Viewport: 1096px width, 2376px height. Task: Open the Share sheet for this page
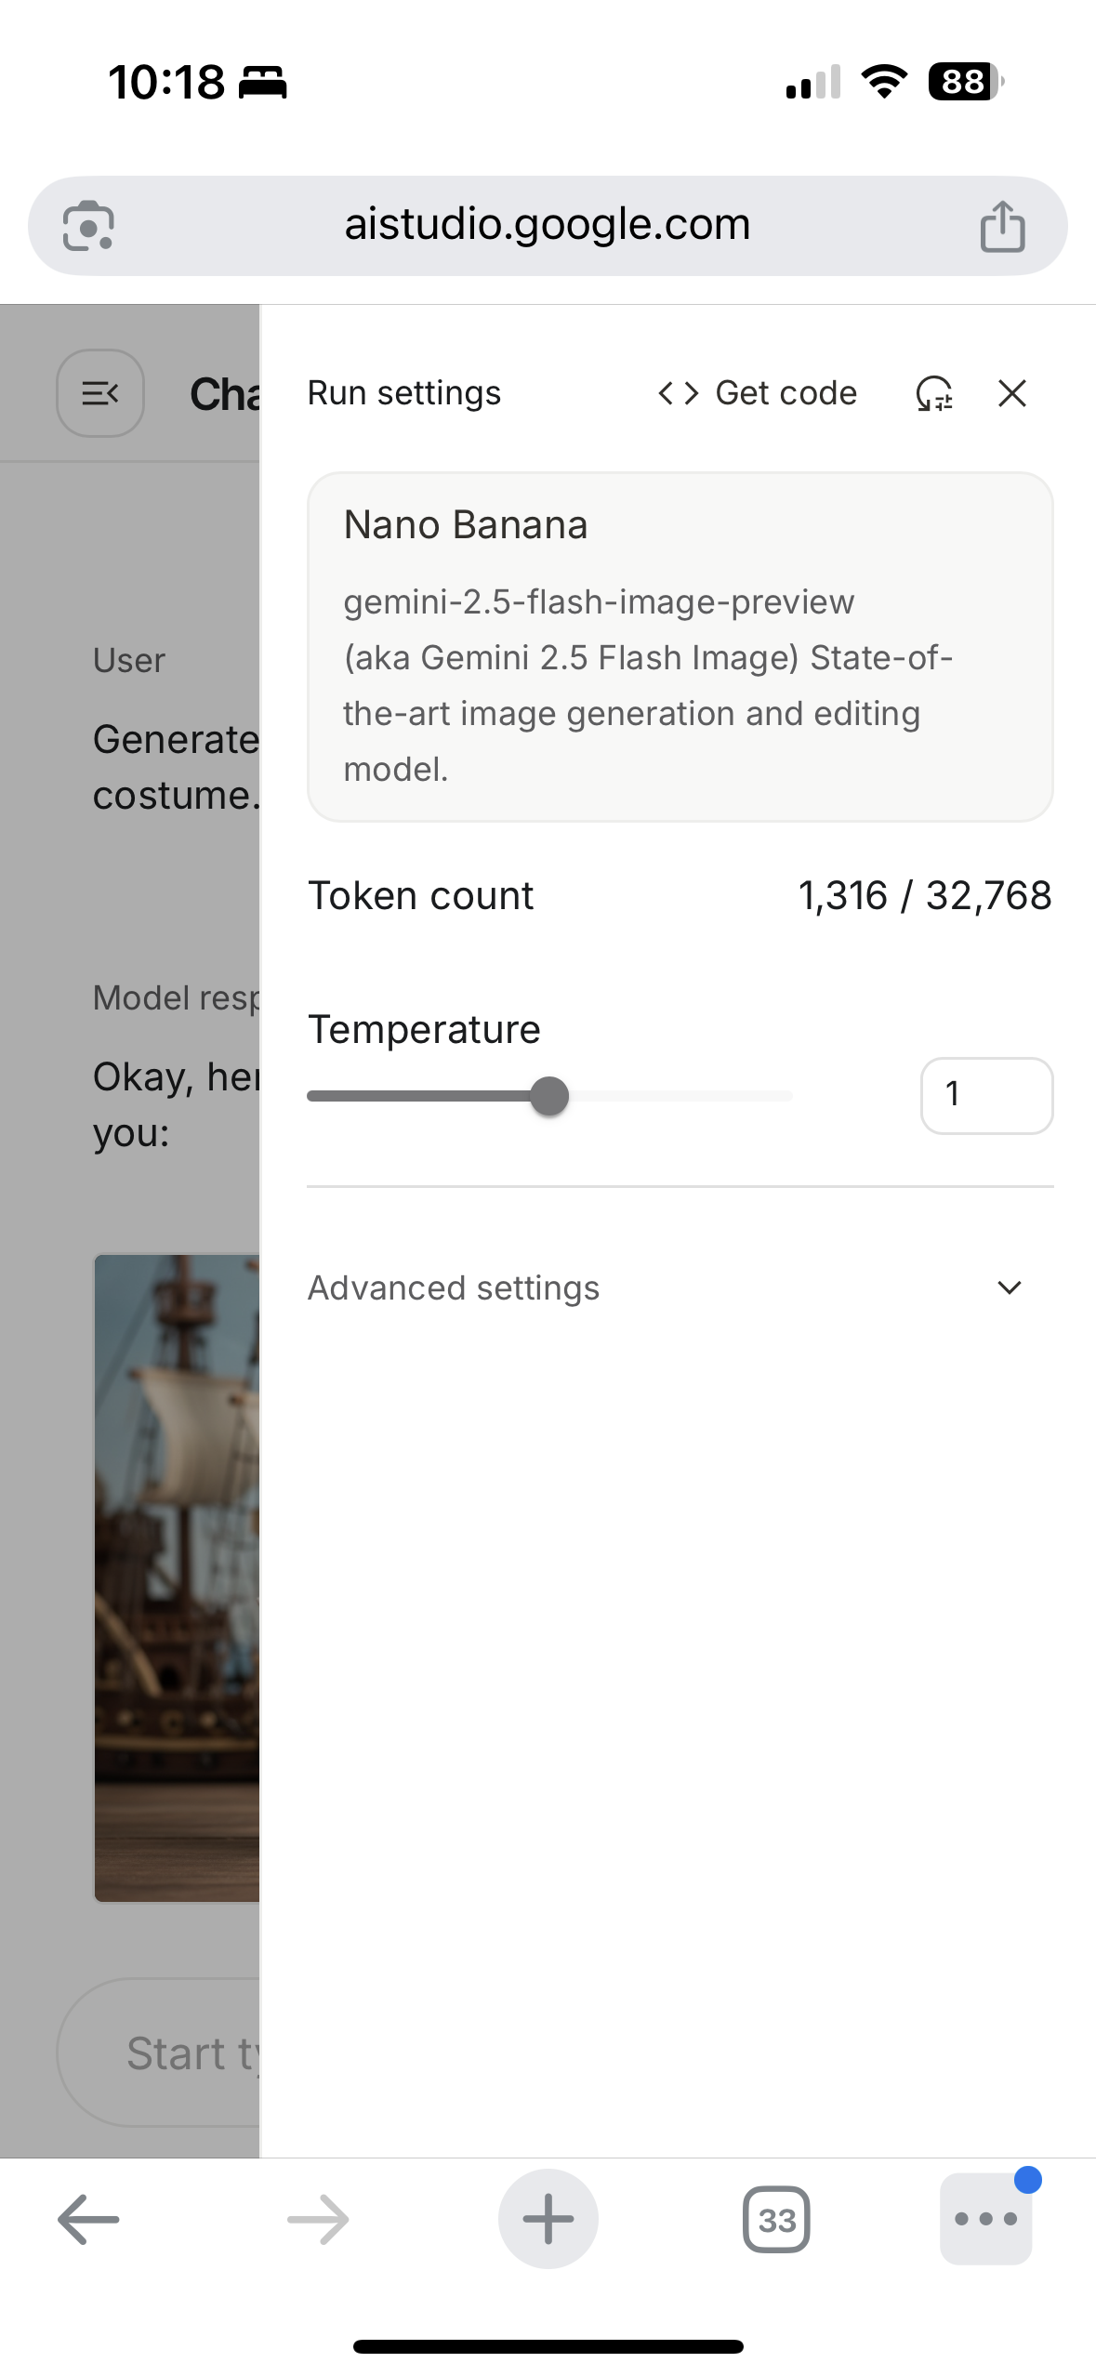[x=1003, y=224]
